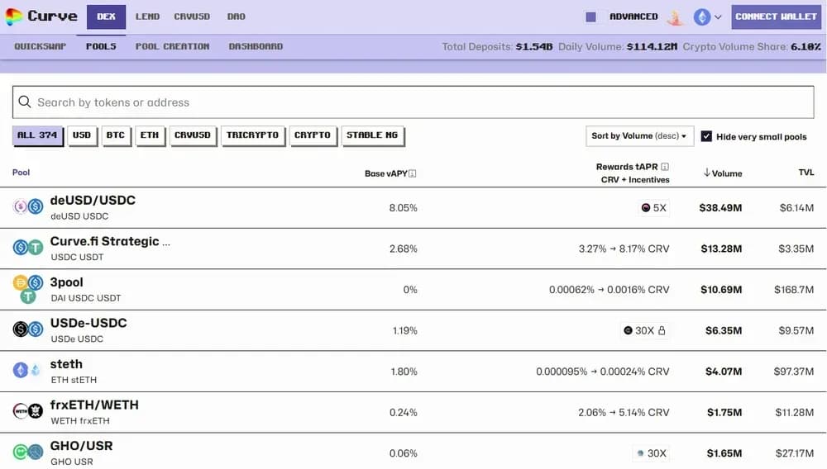Click Curve.fi Strategic pool token icons

coord(28,248)
